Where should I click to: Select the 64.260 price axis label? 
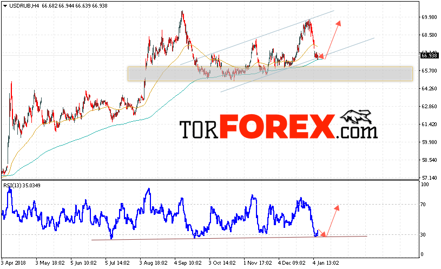coord(429,89)
